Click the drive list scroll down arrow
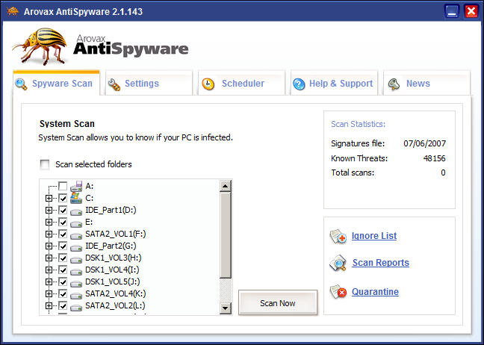The height and width of the screenshot is (345, 484). (x=226, y=308)
